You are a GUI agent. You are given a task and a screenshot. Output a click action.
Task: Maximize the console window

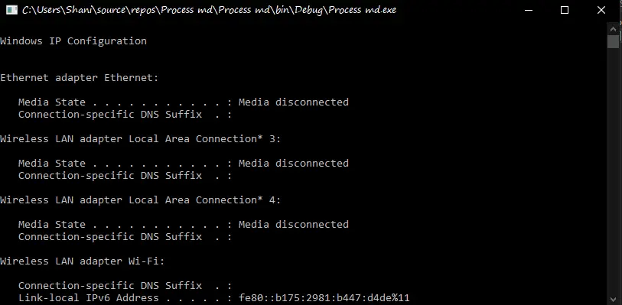[565, 10]
